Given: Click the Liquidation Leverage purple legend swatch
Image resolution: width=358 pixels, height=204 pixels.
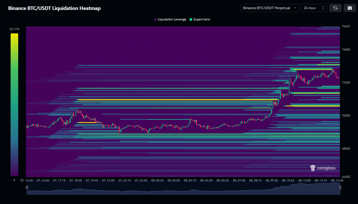Looking at the screenshot, I should pyautogui.click(x=155, y=19).
